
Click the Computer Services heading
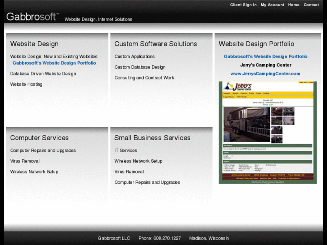click(40, 138)
